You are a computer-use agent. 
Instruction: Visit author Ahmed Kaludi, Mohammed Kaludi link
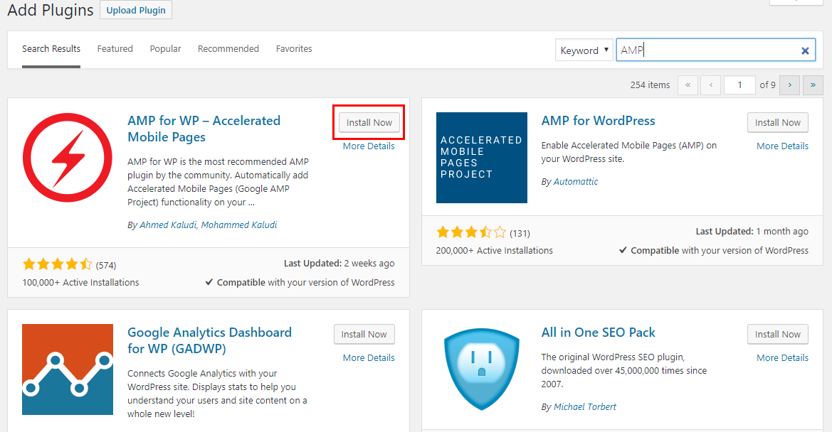point(208,225)
